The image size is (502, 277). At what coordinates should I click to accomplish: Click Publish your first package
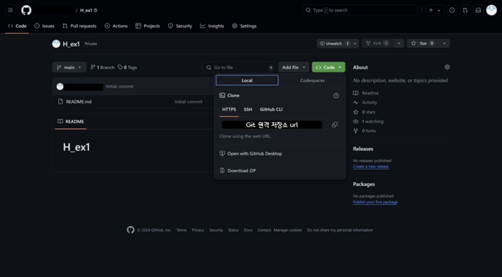point(375,202)
